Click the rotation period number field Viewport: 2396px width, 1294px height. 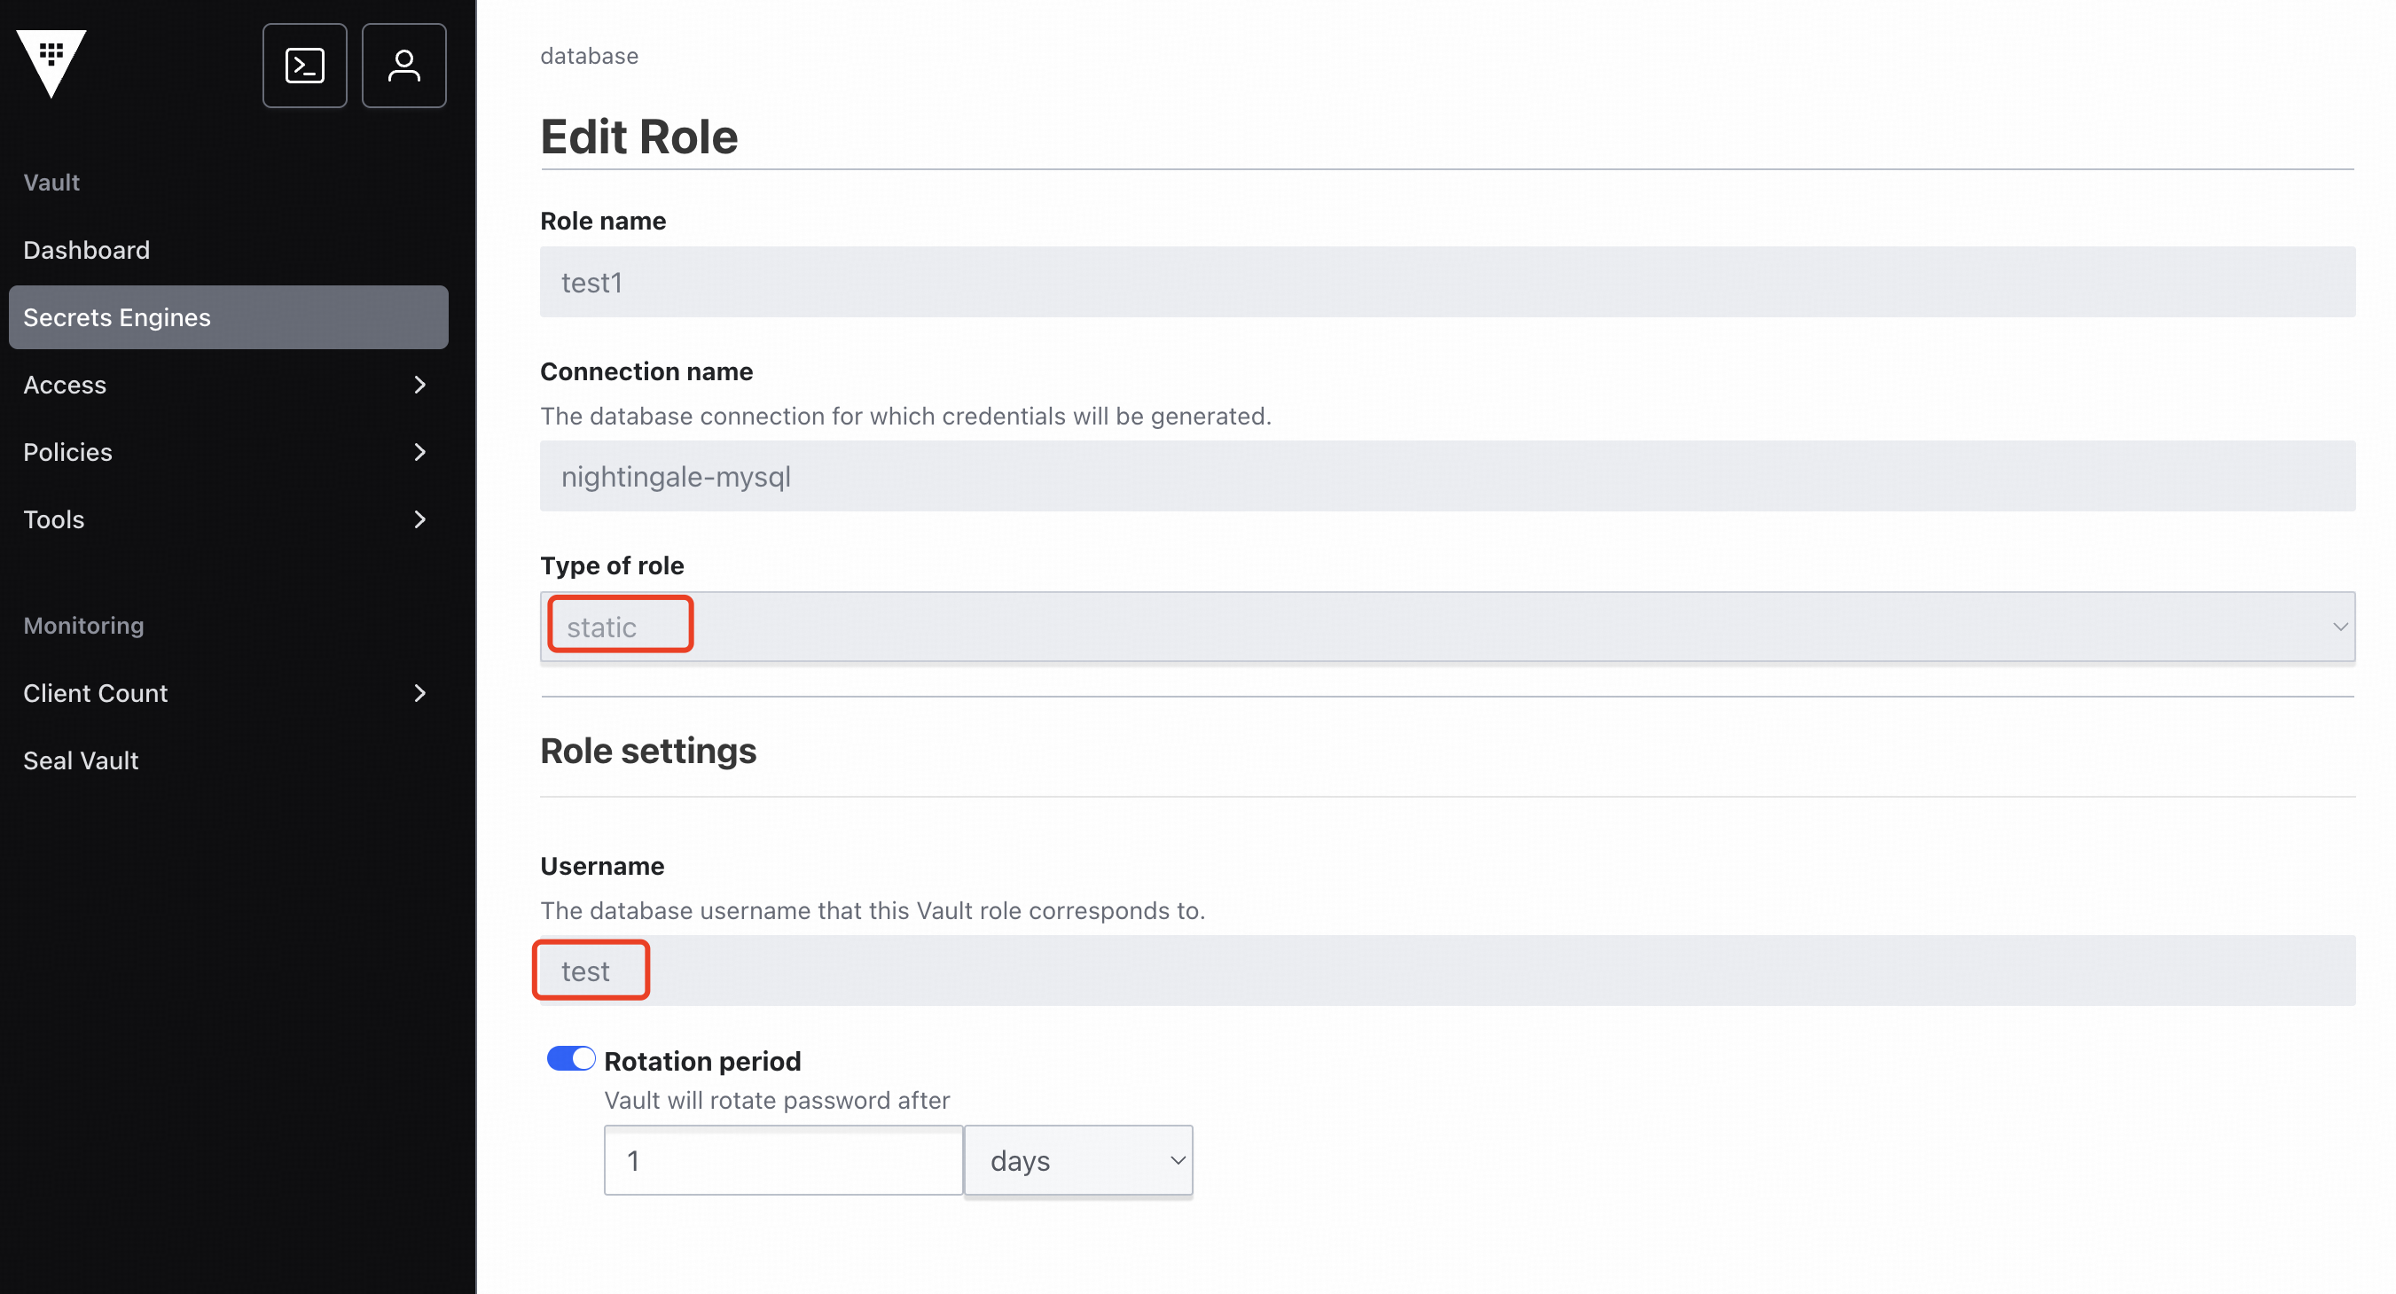coord(782,1161)
